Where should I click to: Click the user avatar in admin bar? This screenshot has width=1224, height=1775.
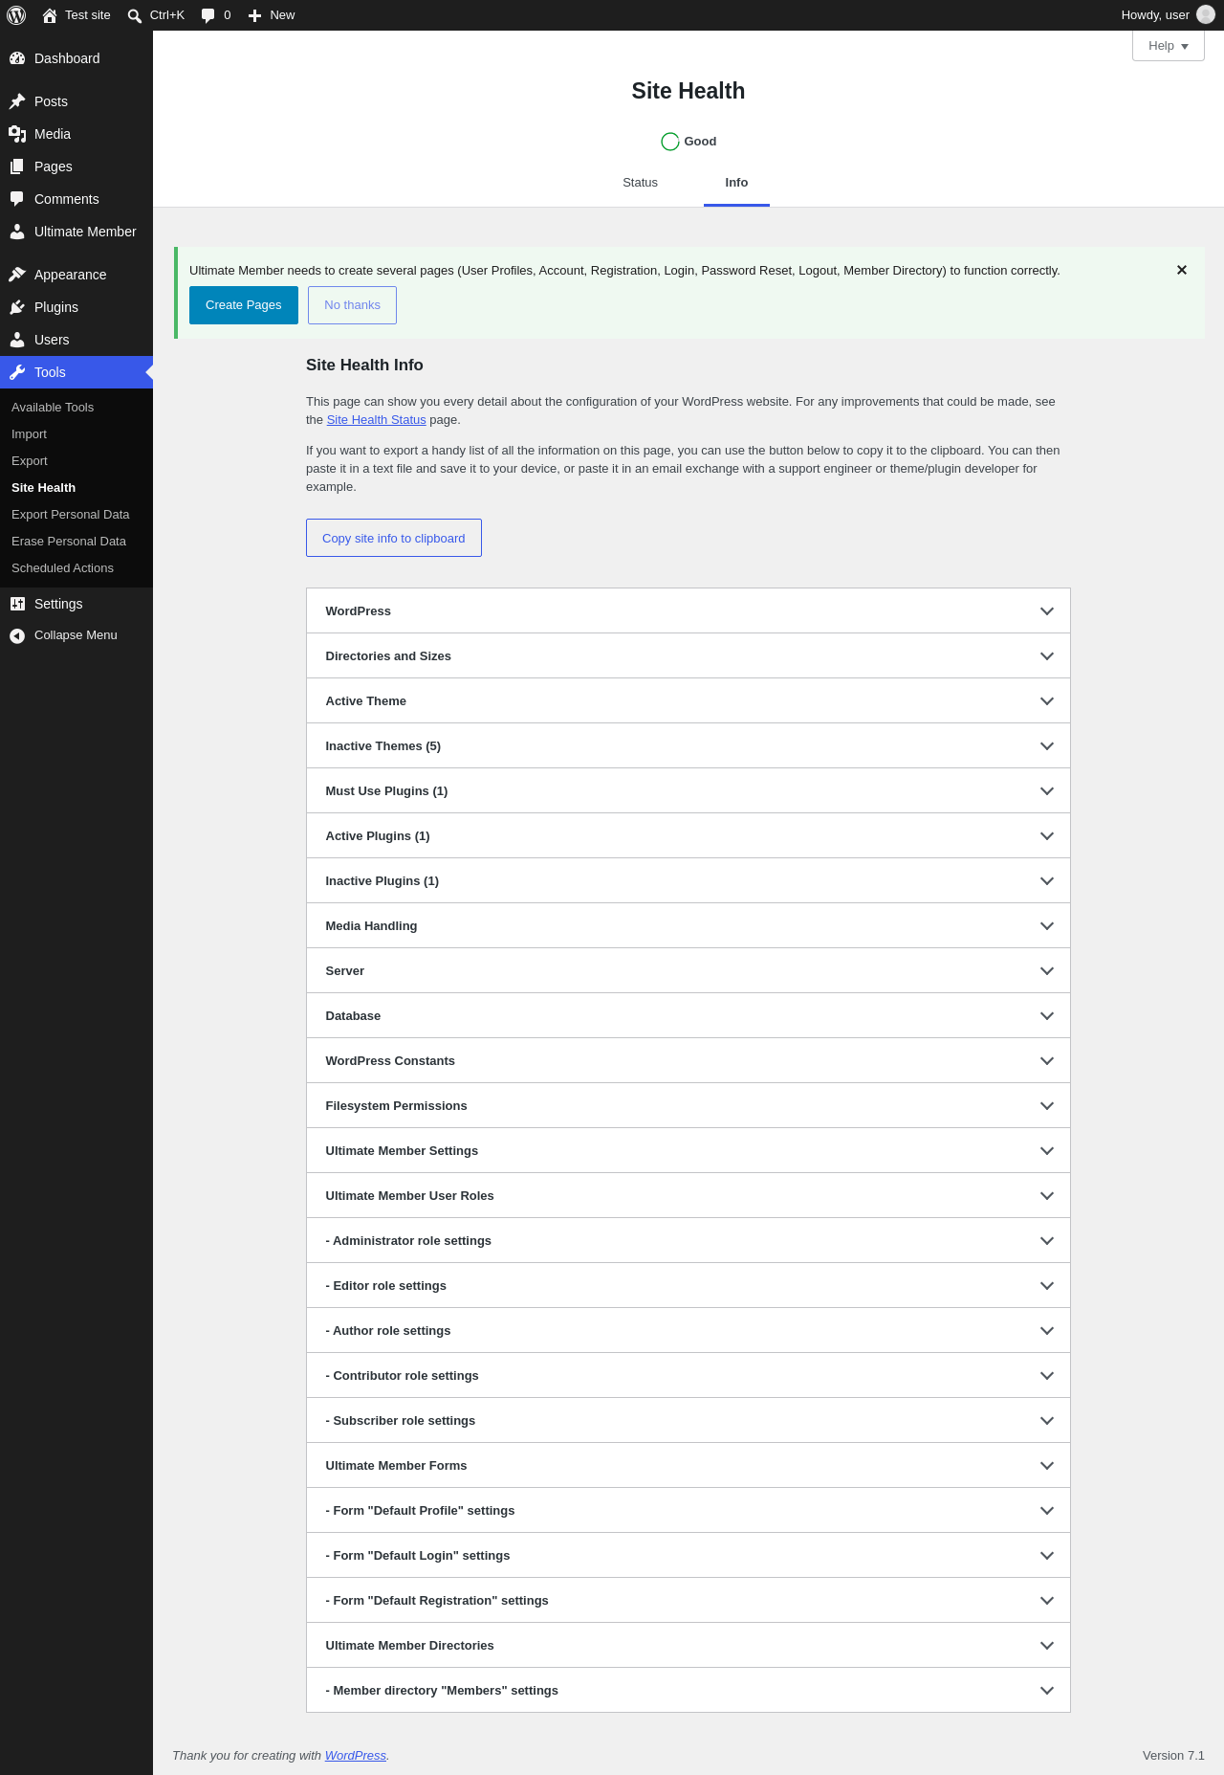coord(1206,15)
